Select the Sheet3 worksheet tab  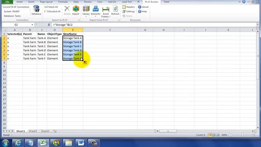coord(45,131)
